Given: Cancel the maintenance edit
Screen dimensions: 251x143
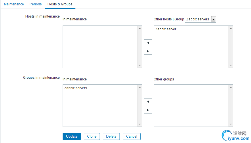Looking at the screenshot, I should 131,136.
